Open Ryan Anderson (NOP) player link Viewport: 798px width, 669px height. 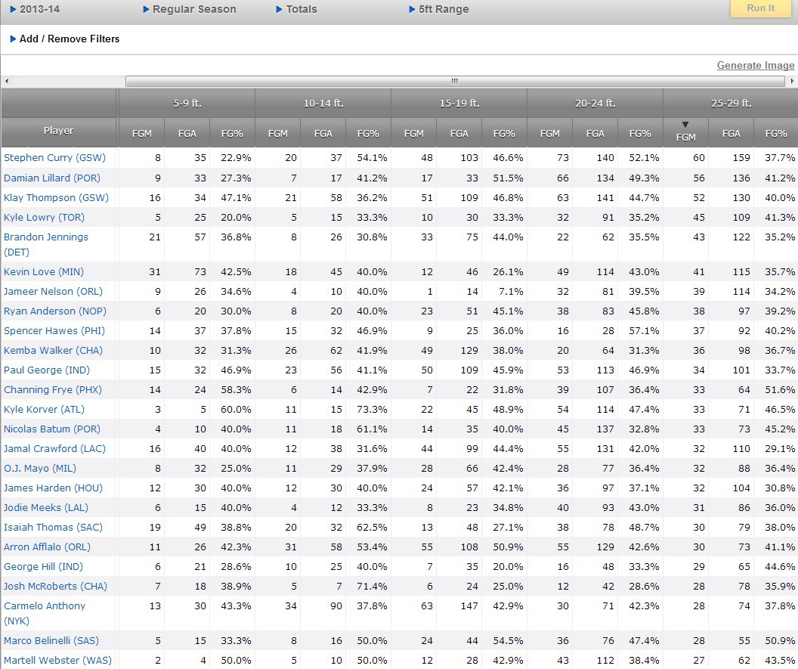pyautogui.click(x=55, y=311)
